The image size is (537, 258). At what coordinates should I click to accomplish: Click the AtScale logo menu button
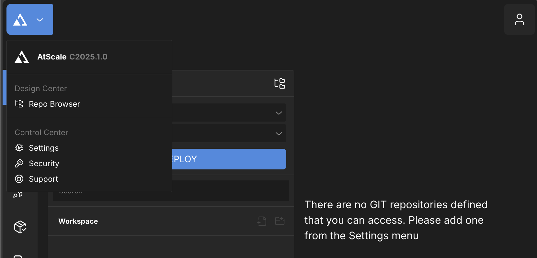[21, 20]
